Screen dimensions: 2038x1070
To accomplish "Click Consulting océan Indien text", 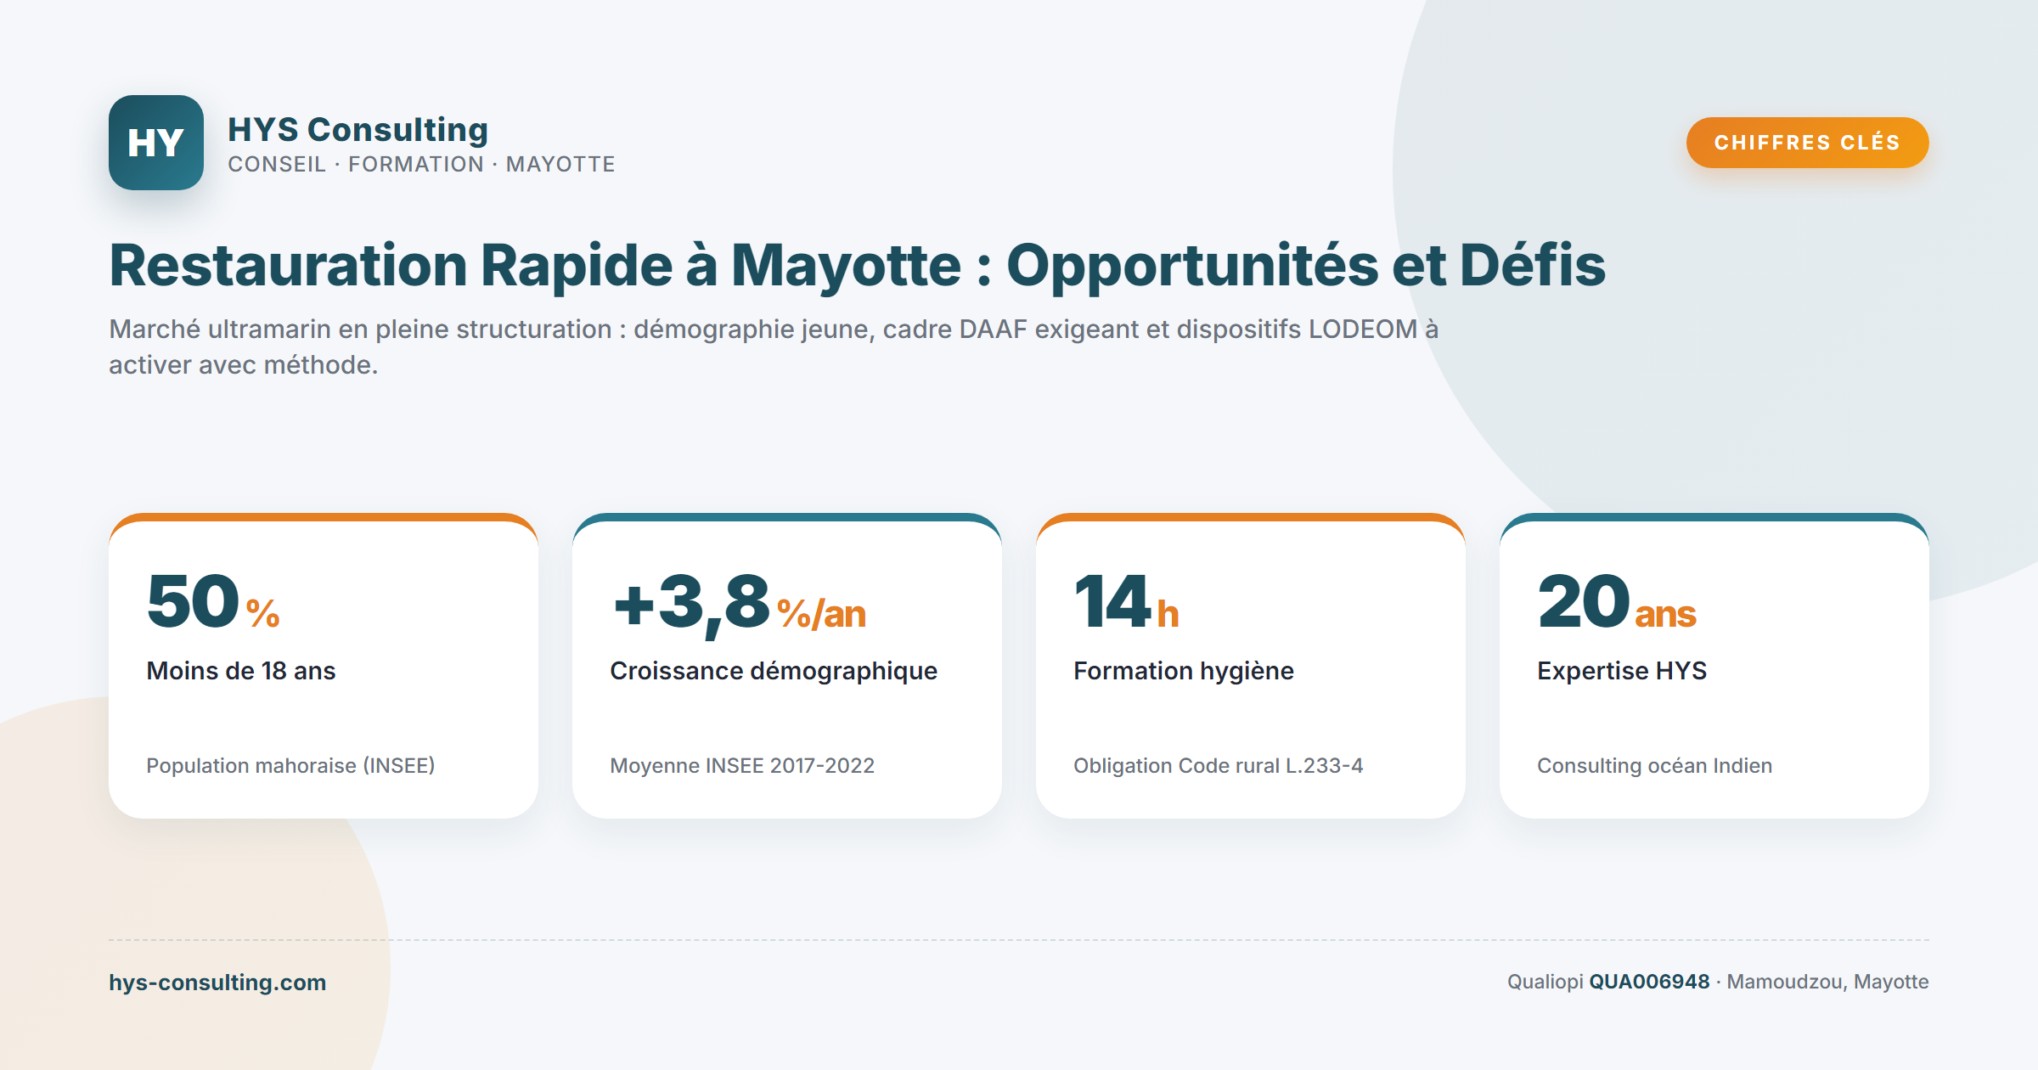I will coord(1655,766).
